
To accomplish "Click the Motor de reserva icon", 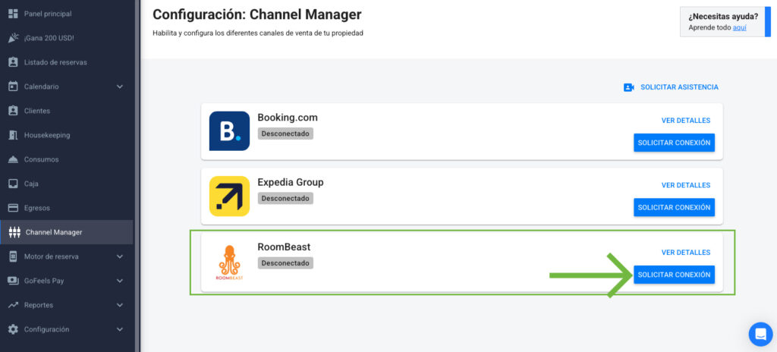I will [14, 256].
